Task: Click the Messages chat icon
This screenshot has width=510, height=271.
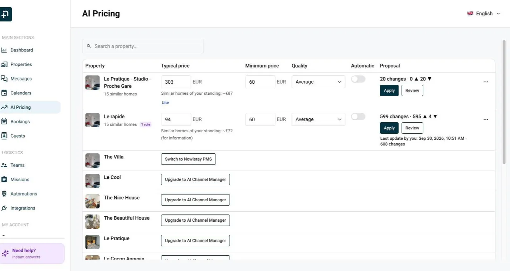Action: click(x=4, y=79)
